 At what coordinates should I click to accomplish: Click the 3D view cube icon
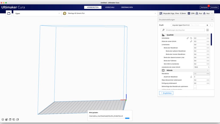[3, 119]
